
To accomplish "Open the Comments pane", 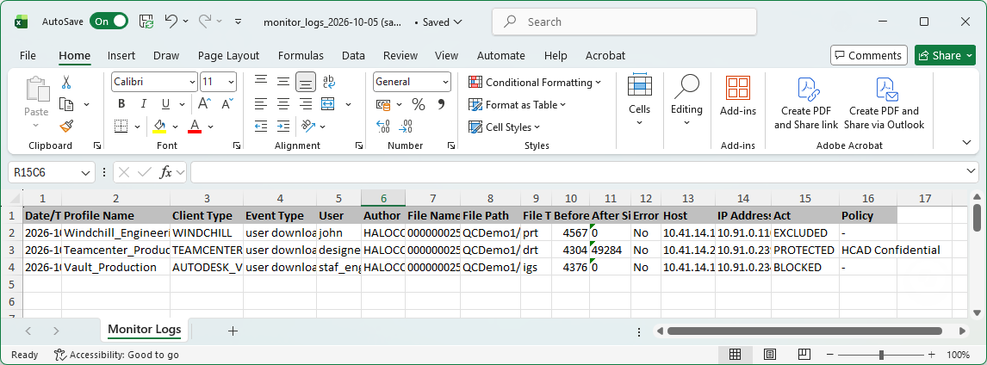I will [x=869, y=55].
